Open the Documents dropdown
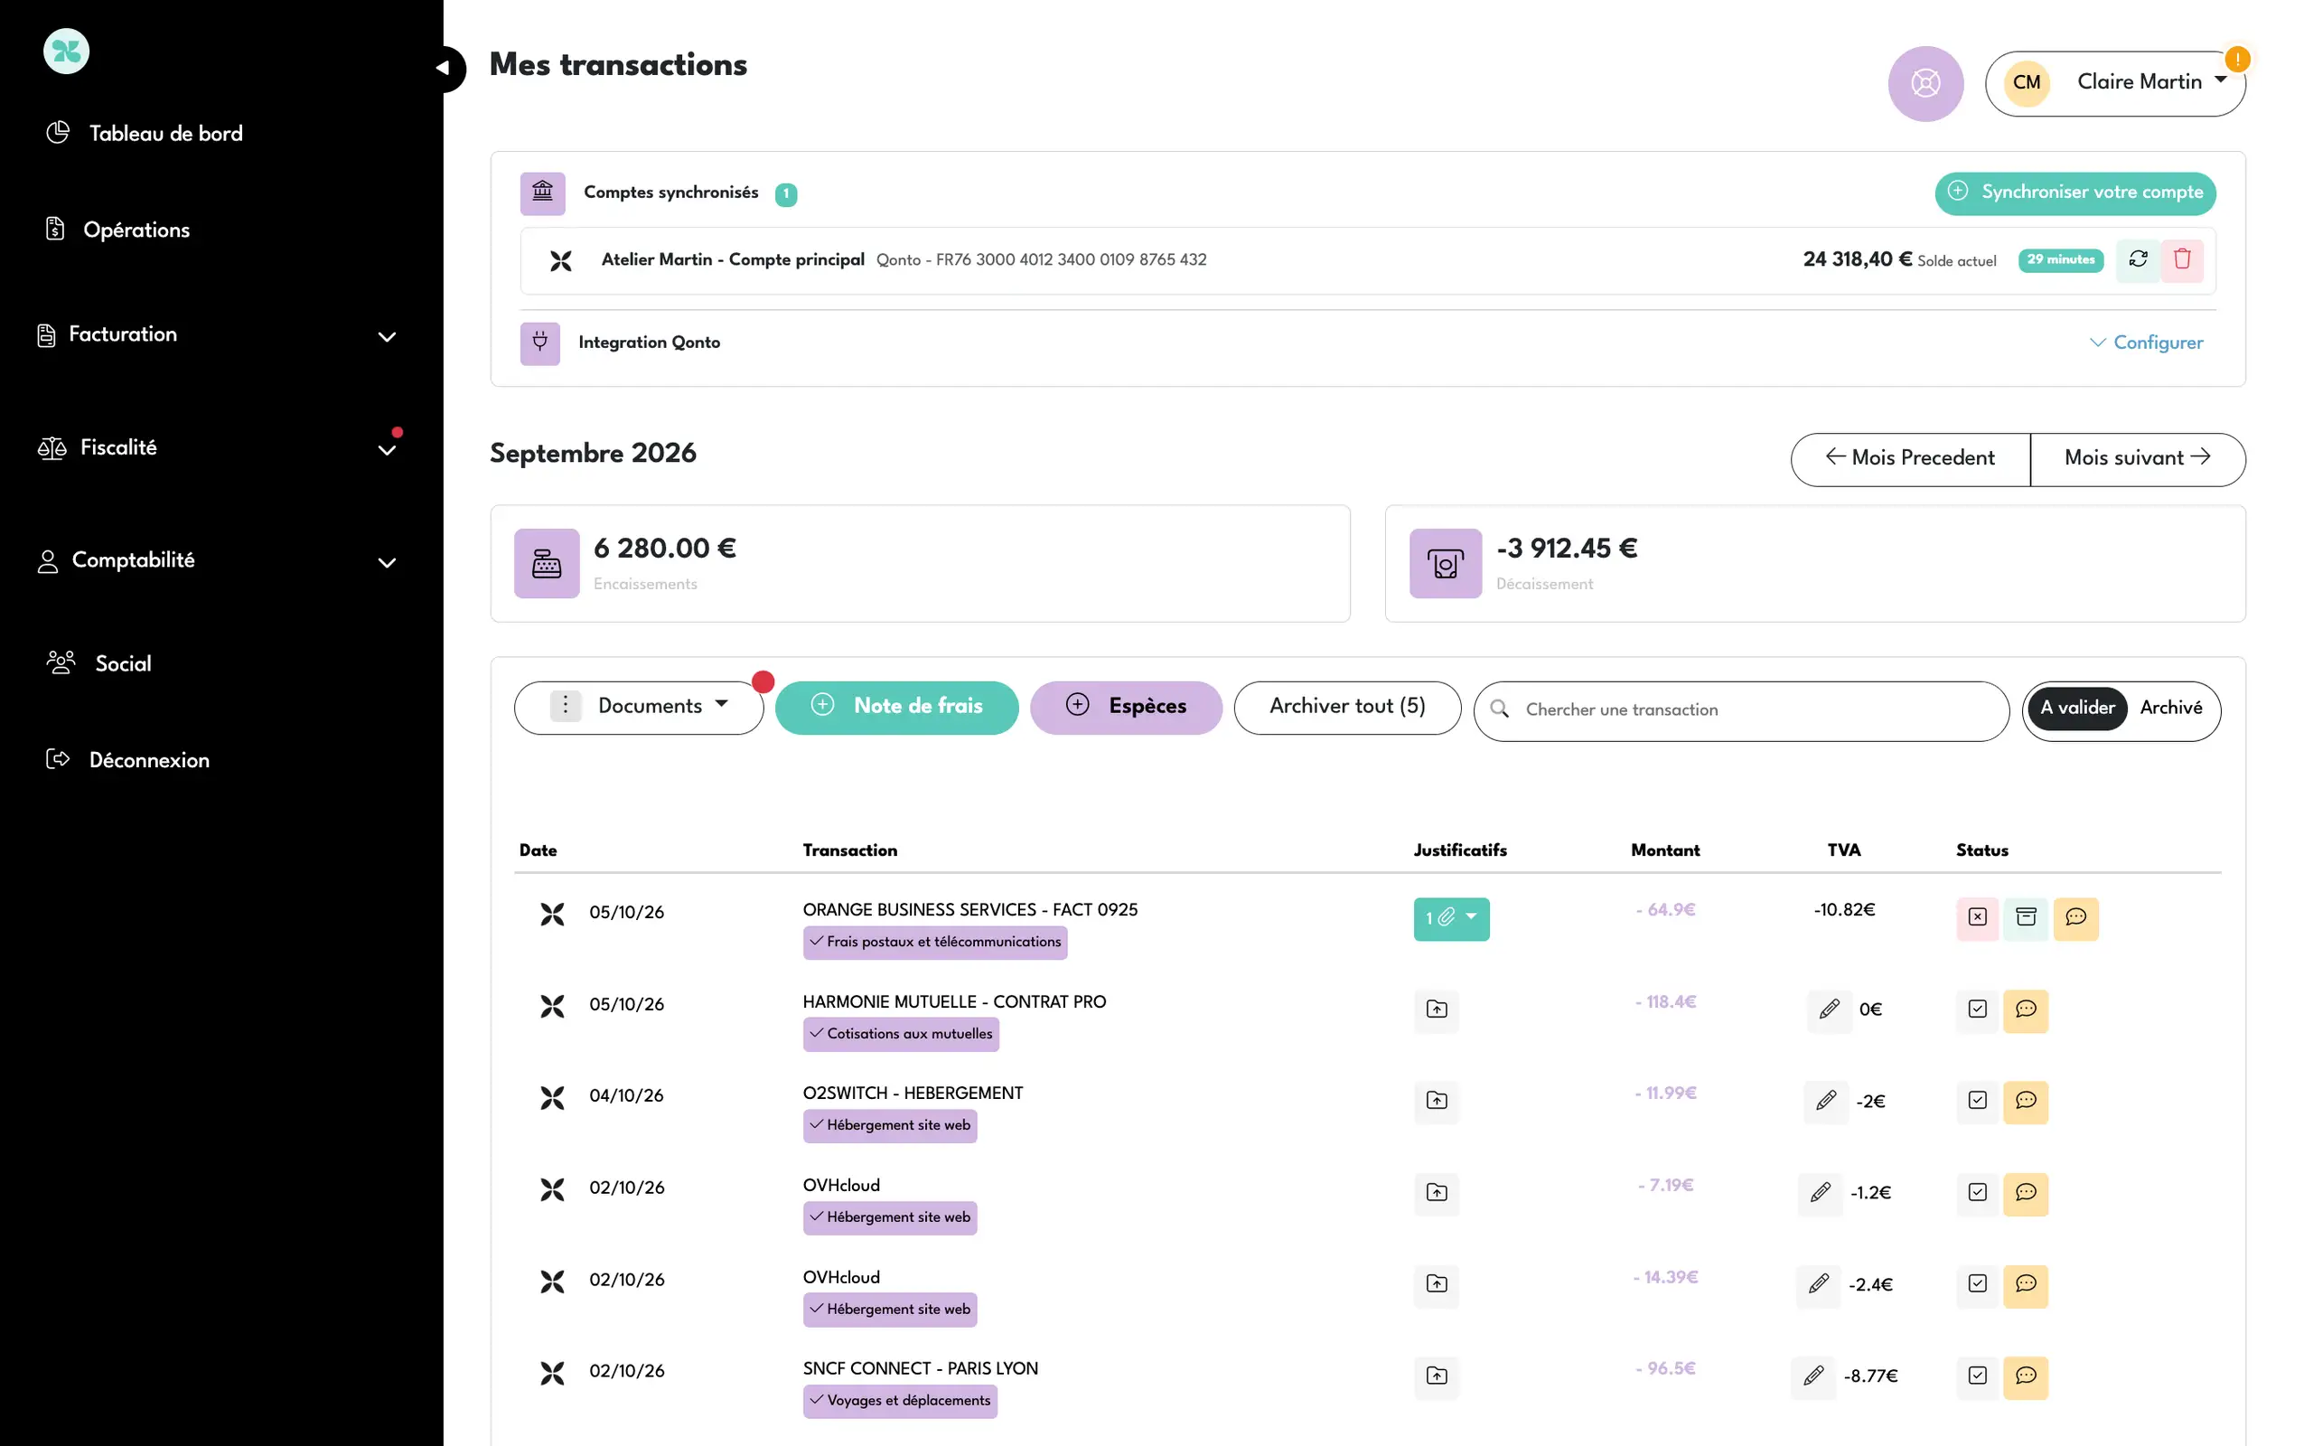 click(639, 707)
